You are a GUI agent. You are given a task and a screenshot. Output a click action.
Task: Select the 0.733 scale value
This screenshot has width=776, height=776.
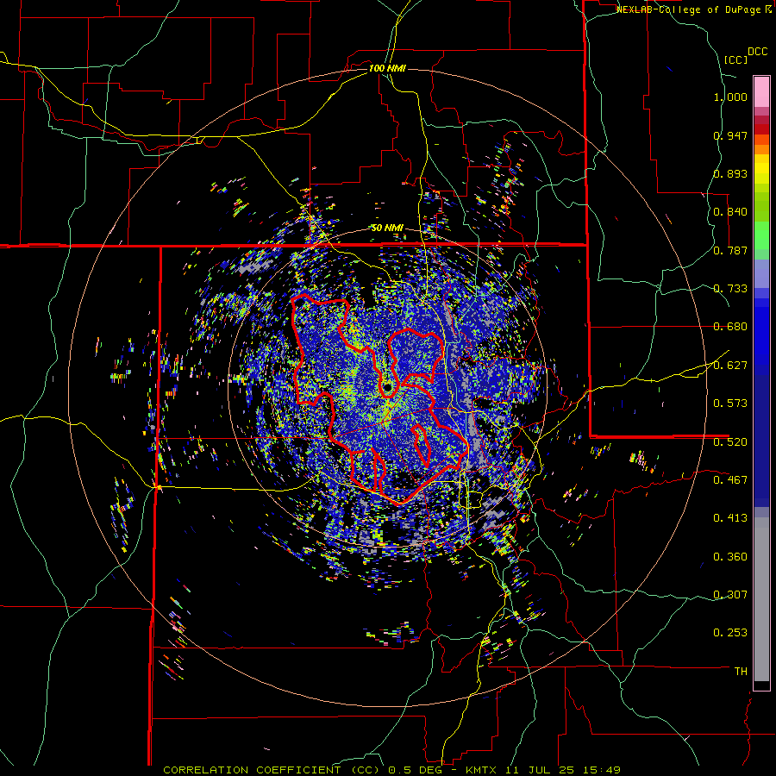click(x=730, y=289)
